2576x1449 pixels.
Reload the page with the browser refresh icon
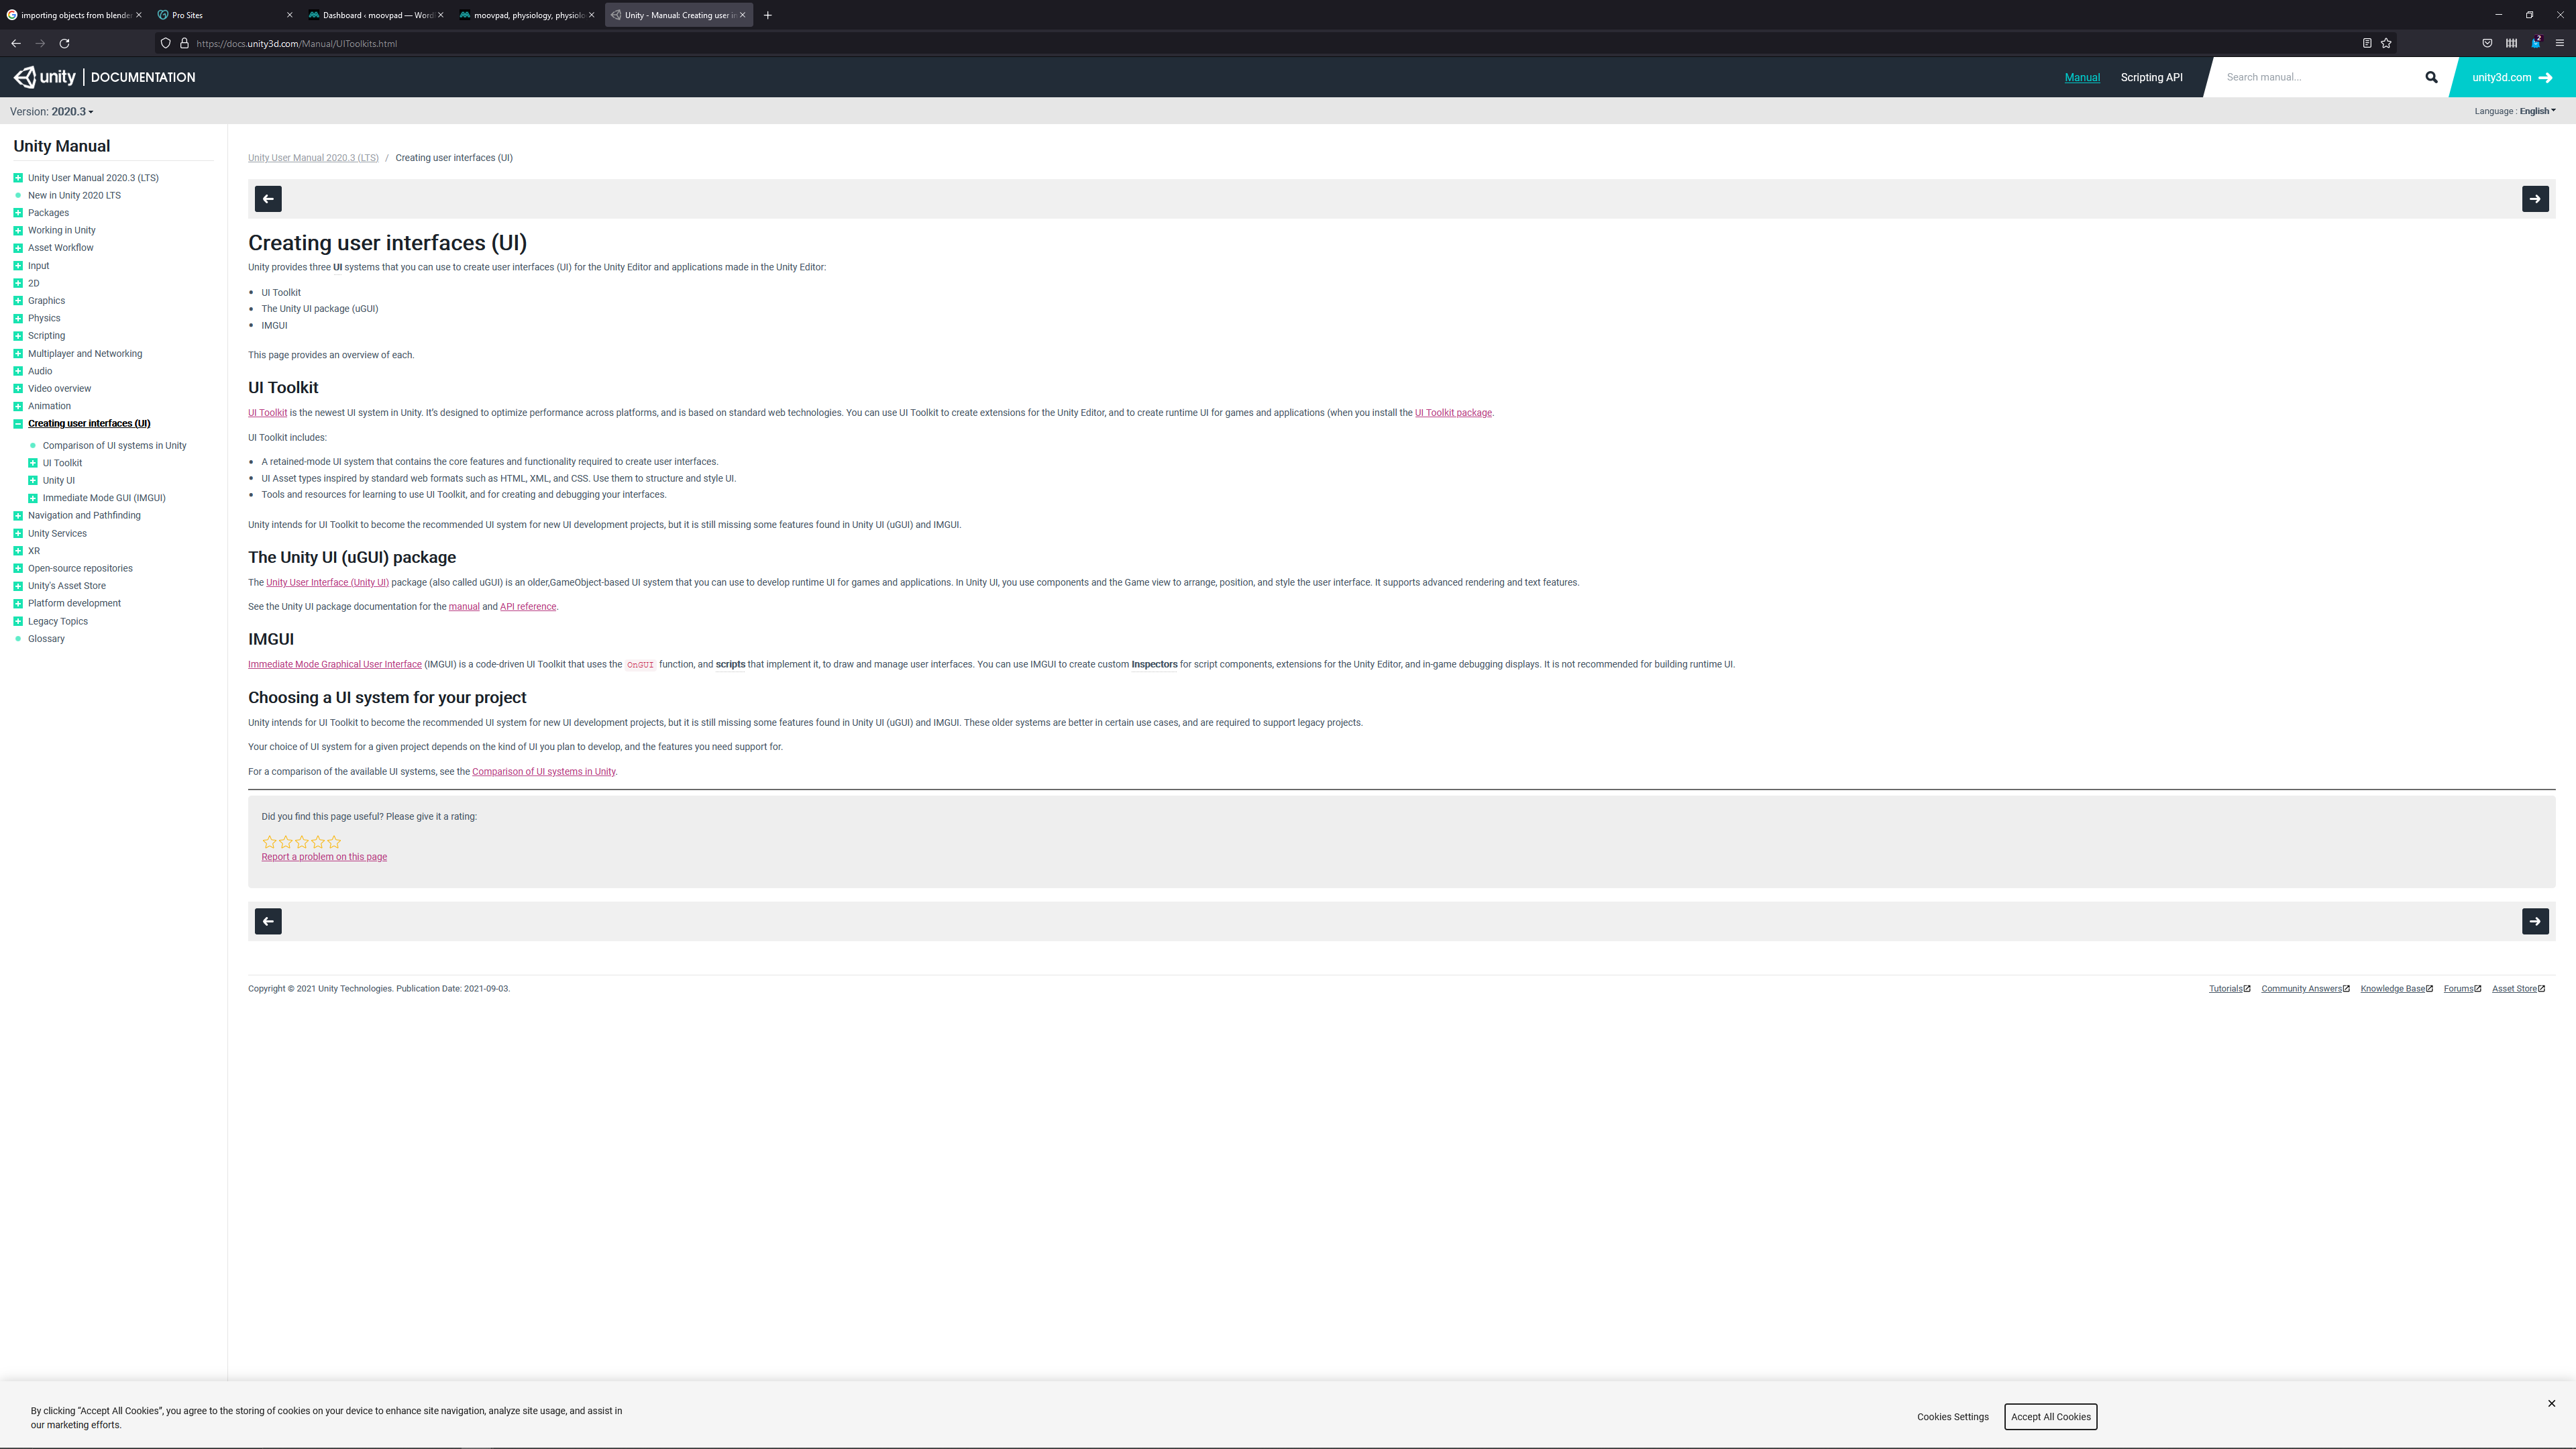pyautogui.click(x=65, y=43)
